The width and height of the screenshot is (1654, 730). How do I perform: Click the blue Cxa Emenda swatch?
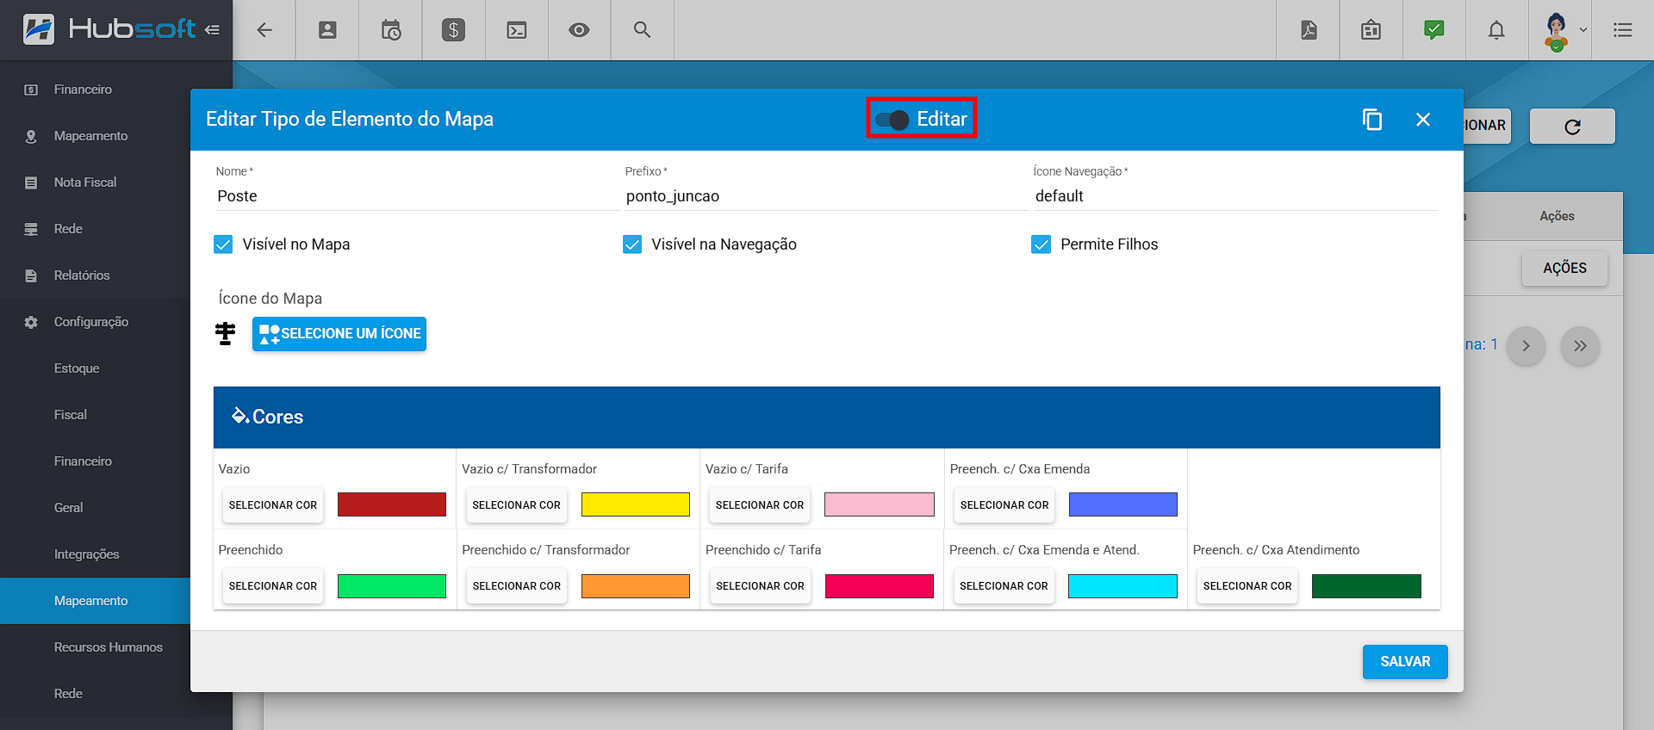[1123, 504]
